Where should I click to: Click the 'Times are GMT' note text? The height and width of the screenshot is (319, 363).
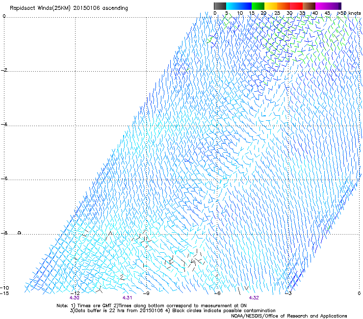(94, 306)
